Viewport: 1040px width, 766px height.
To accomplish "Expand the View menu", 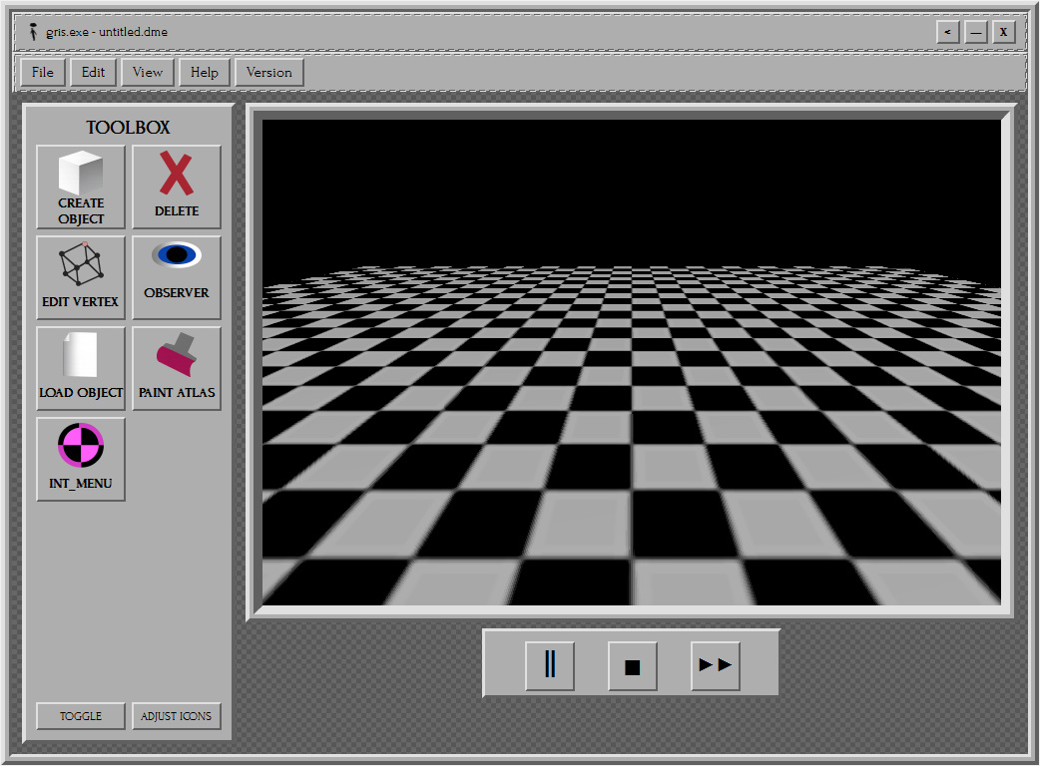I will coord(148,73).
